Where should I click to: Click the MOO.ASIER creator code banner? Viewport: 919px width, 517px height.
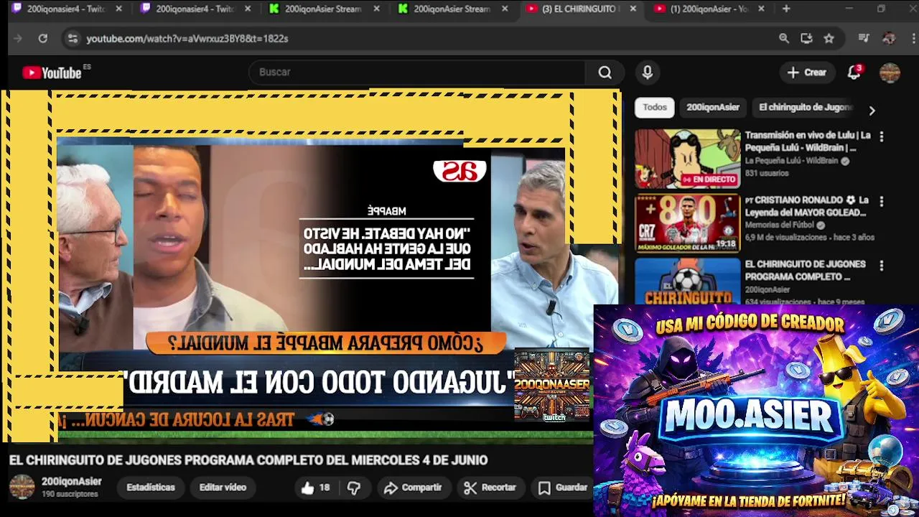pos(756,411)
